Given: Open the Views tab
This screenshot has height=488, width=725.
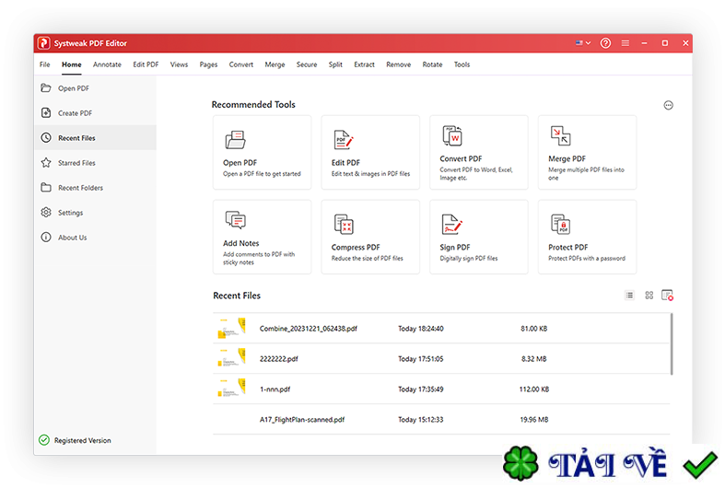Looking at the screenshot, I should click(179, 64).
